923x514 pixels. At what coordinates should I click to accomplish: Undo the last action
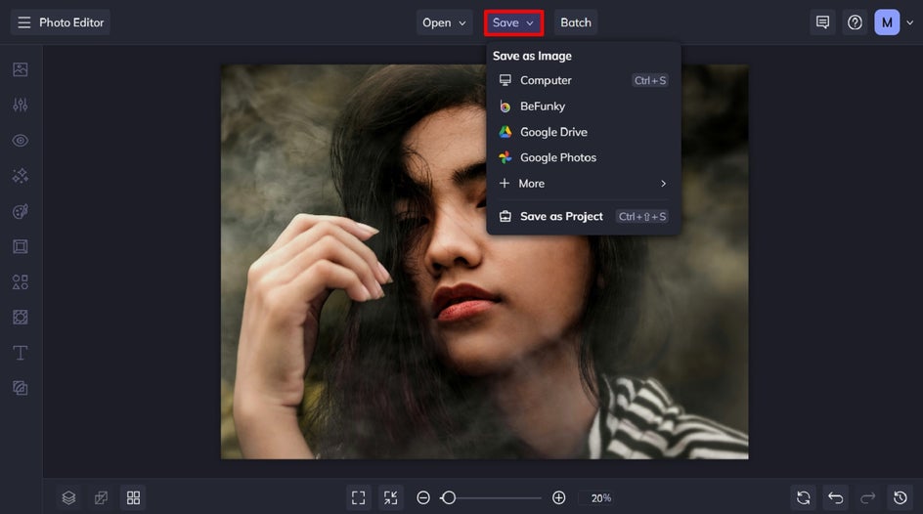(x=836, y=498)
